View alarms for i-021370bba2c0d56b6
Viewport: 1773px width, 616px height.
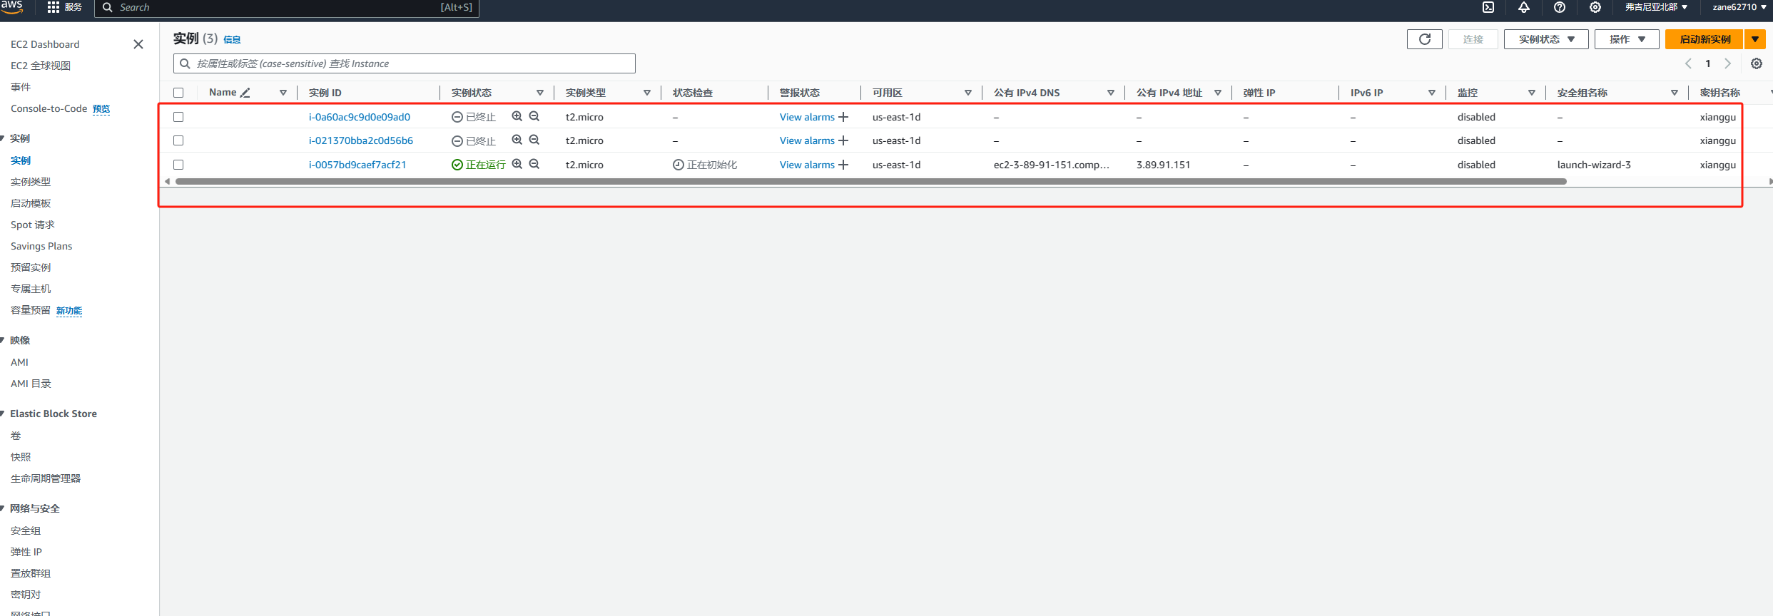(x=807, y=140)
